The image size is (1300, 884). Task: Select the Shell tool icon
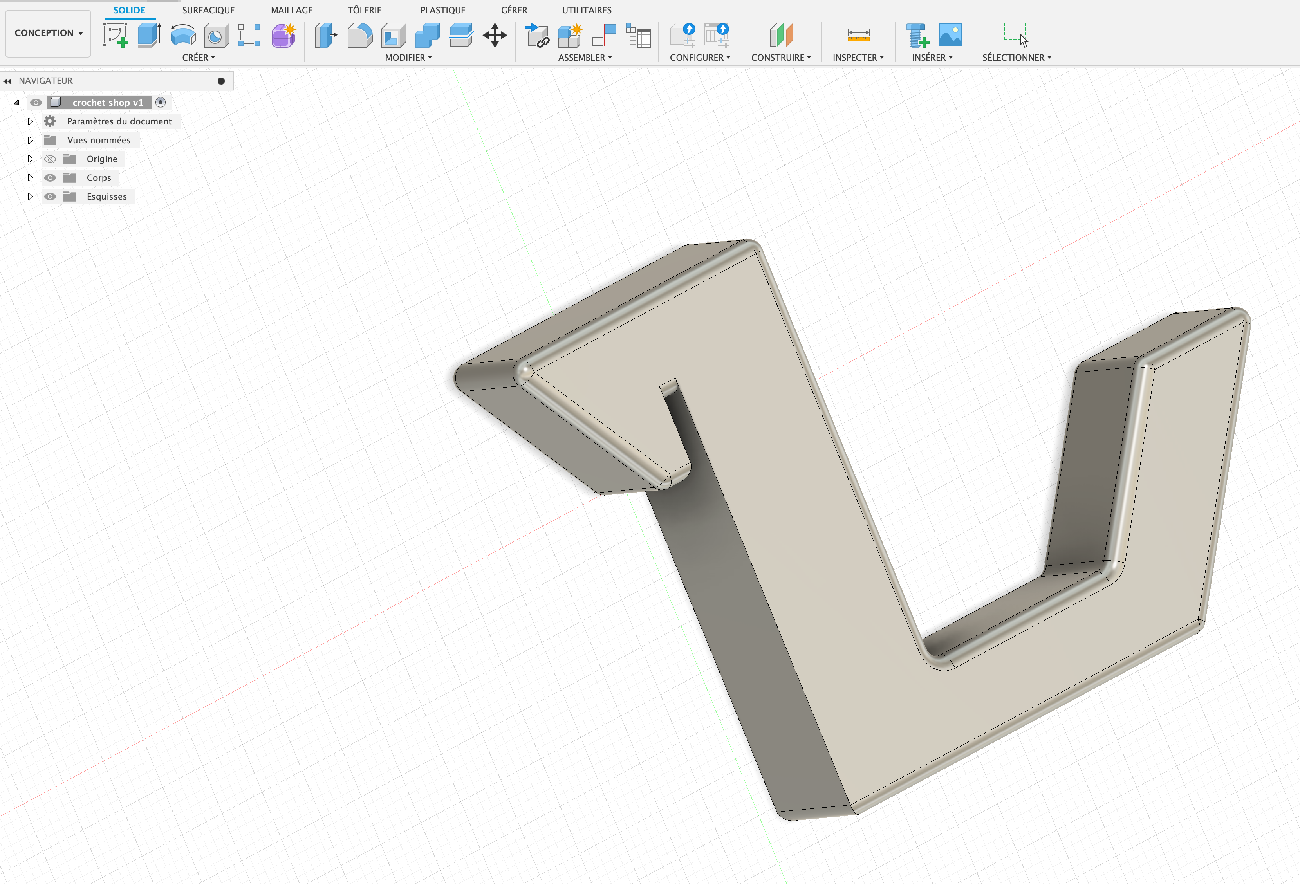(394, 35)
